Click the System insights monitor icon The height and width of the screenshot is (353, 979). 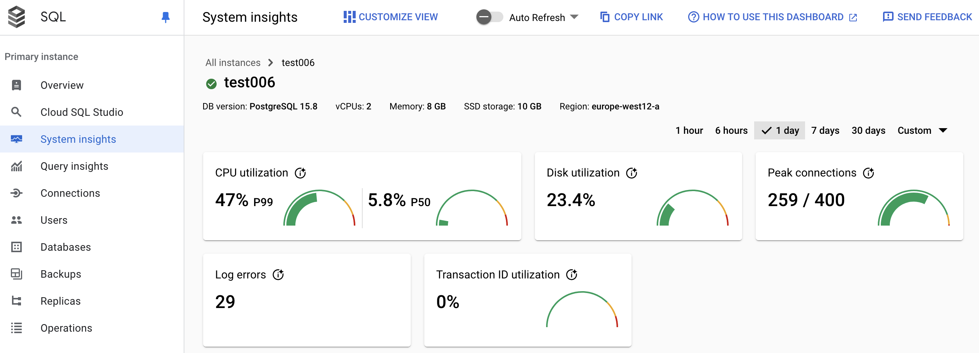click(16, 139)
